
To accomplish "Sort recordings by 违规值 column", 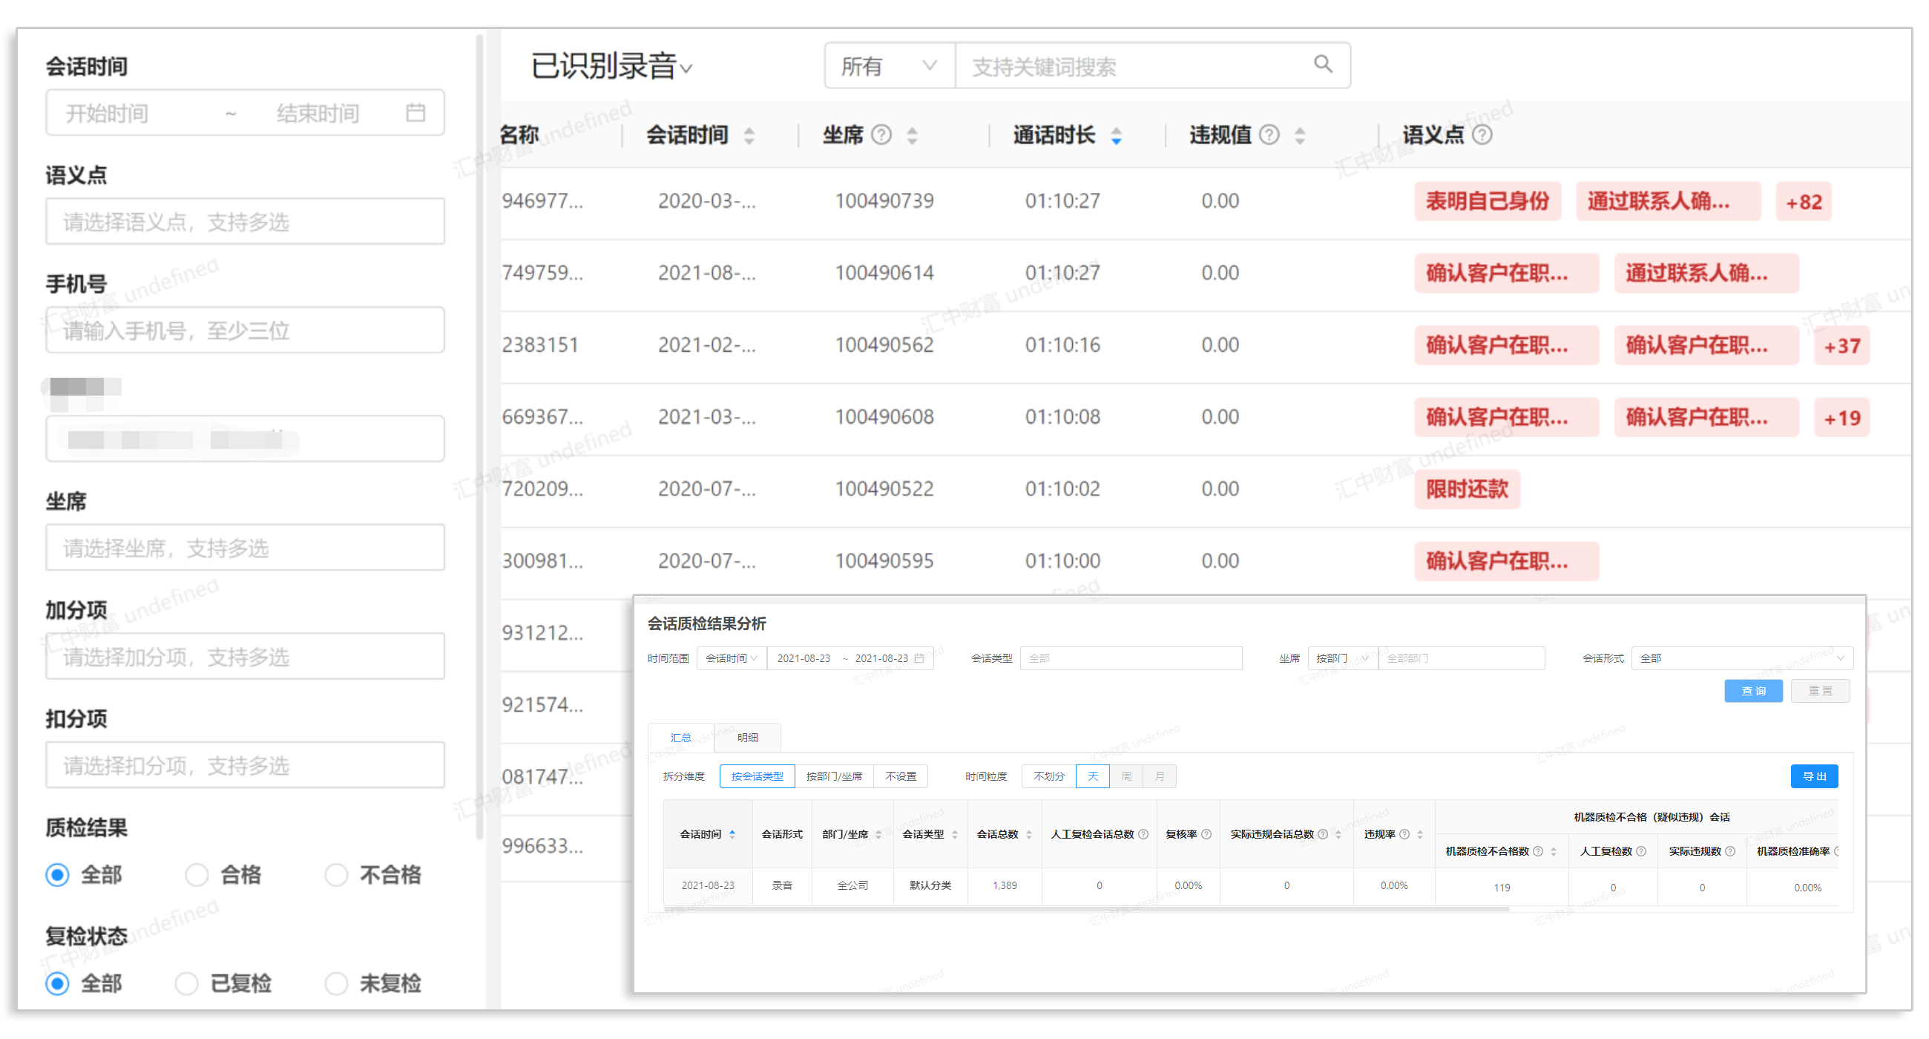I will coord(1300,136).
